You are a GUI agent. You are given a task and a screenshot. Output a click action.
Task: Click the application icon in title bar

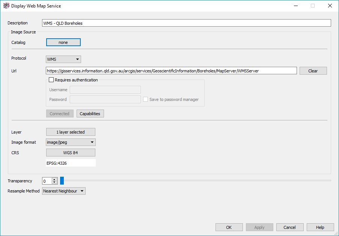point(6,6)
